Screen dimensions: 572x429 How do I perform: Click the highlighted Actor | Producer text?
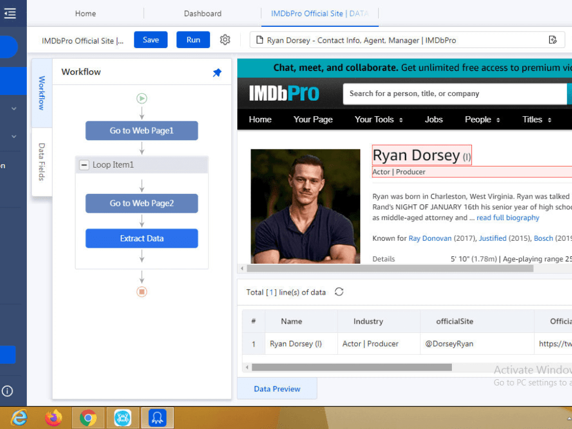pos(399,172)
